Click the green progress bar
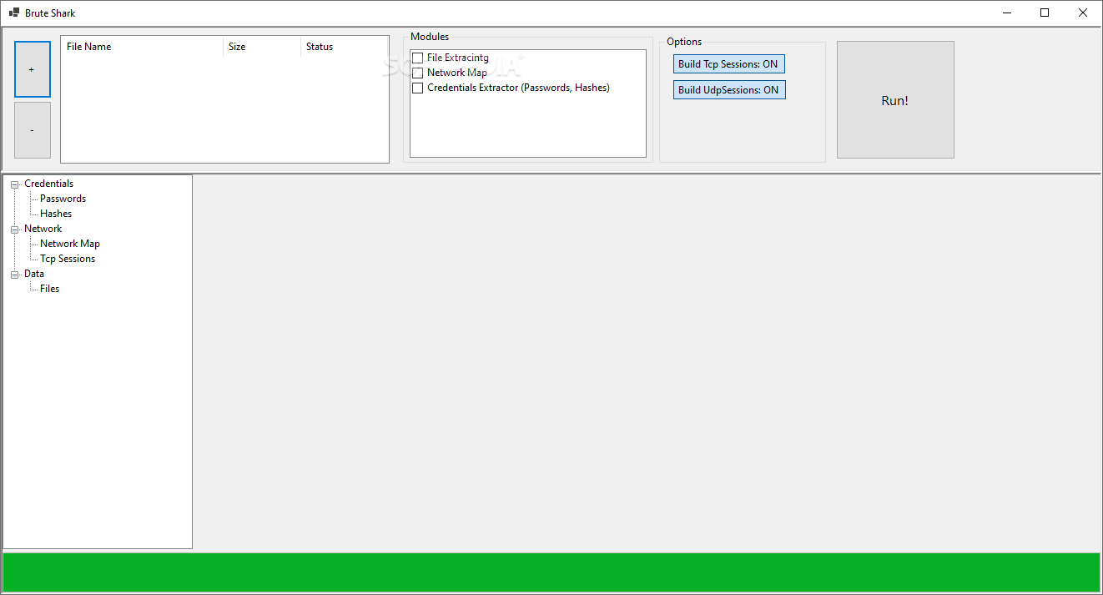 [x=551, y=572]
